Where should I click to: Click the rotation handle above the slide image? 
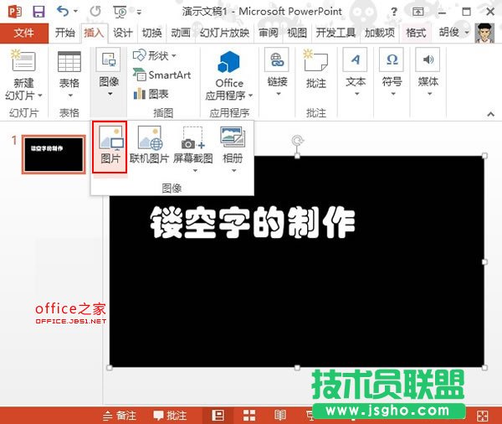[297, 141]
